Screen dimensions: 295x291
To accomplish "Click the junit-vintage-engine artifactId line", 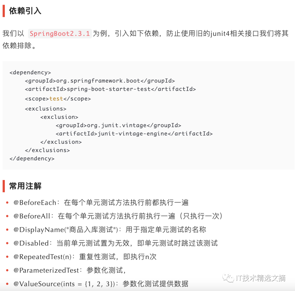I will click(x=134, y=134).
